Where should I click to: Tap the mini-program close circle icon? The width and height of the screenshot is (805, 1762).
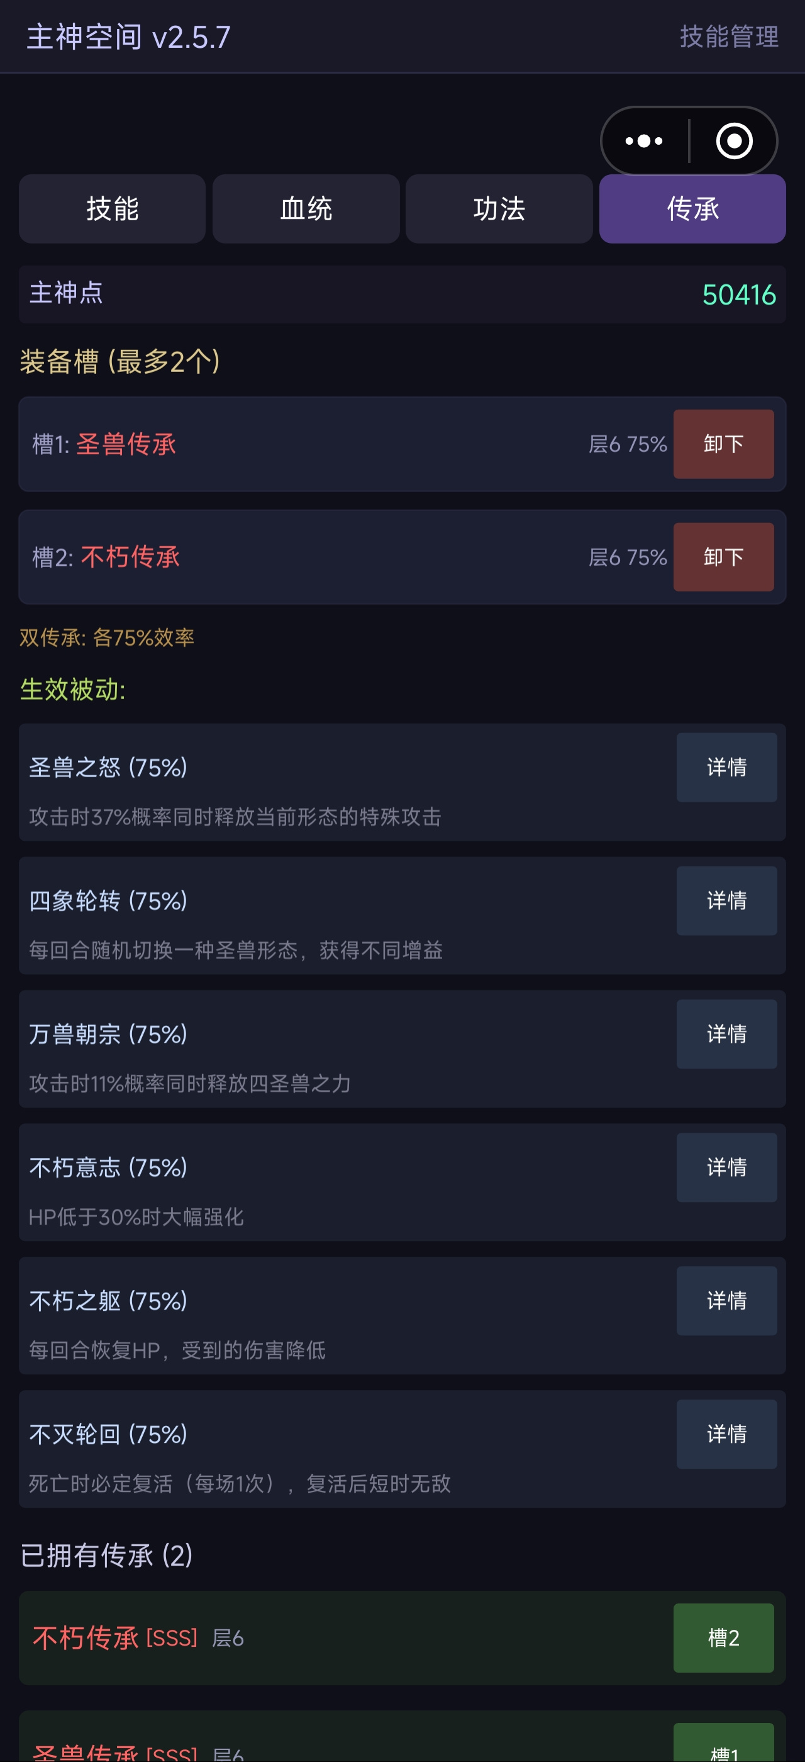point(734,141)
